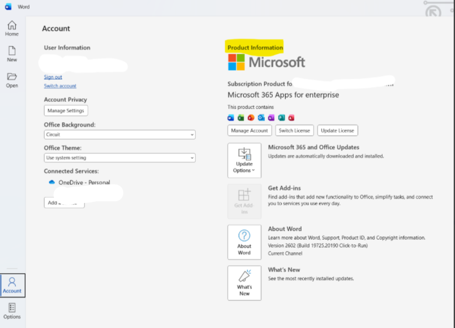The height and width of the screenshot is (328, 455).
Task: Open the Home page in sidebar
Action: tap(12, 28)
